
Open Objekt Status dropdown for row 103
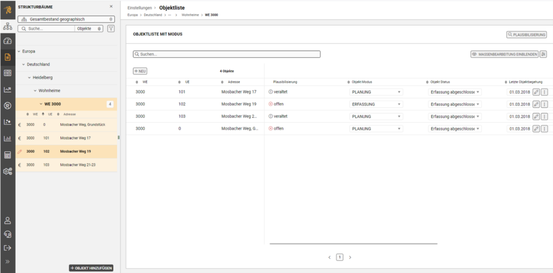455,116
